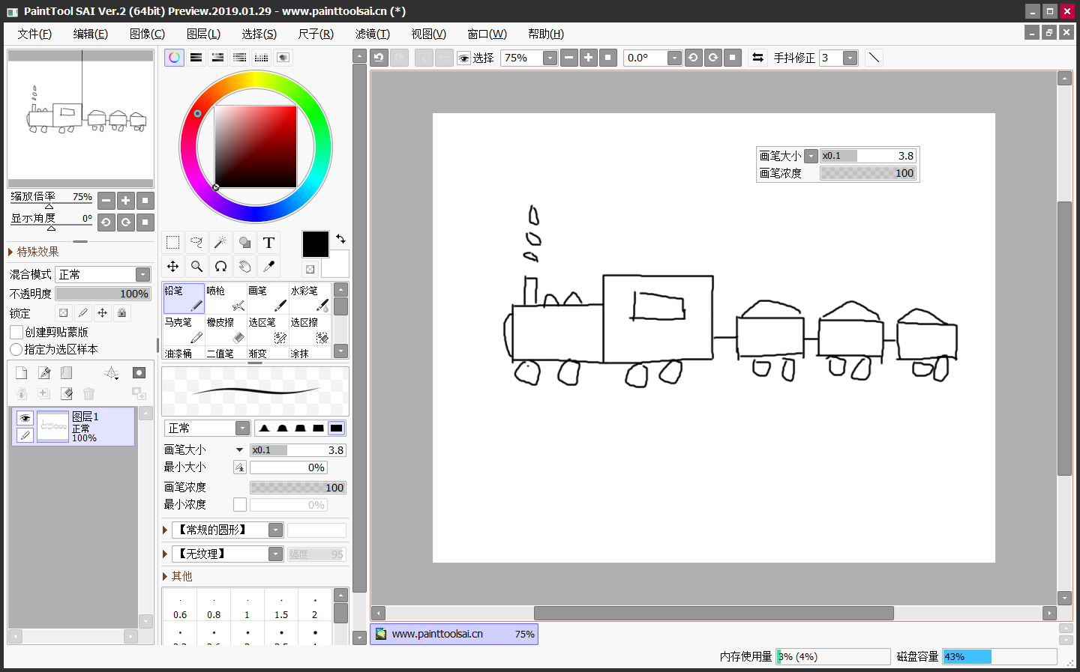The image size is (1080, 672).
Task: Open the rotation angle 0.0° dropdown
Action: coord(674,58)
